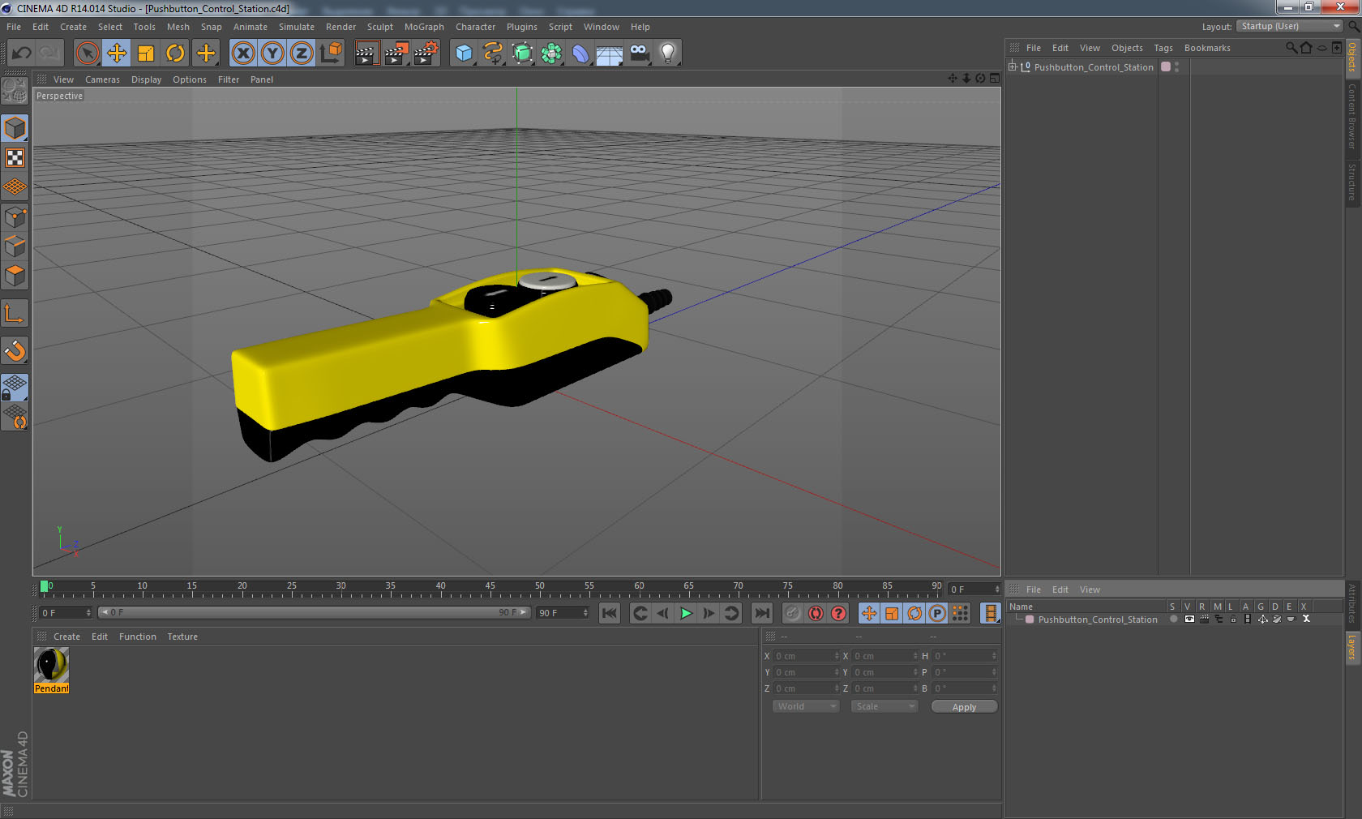
Task: Open the Layout dropdown showing Startup (User)
Action: pyautogui.click(x=1290, y=26)
